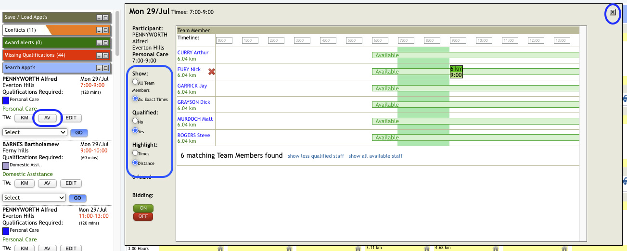Image resolution: width=627 pixels, height=251 pixels.
Task: Open the Missing Qualifications (44) header
Action: click(x=56, y=55)
